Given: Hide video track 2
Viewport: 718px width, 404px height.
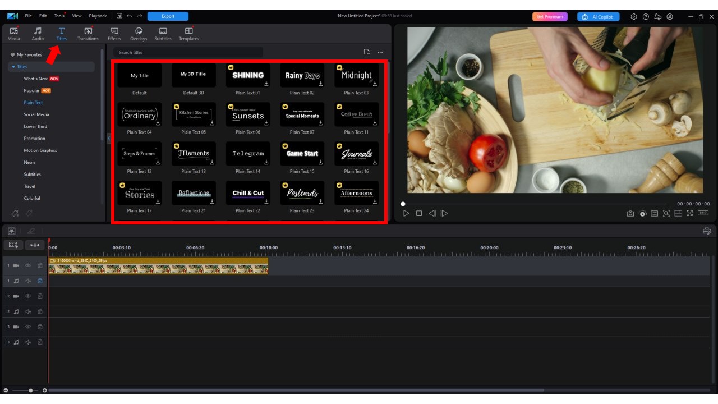Looking at the screenshot, I should (x=28, y=296).
